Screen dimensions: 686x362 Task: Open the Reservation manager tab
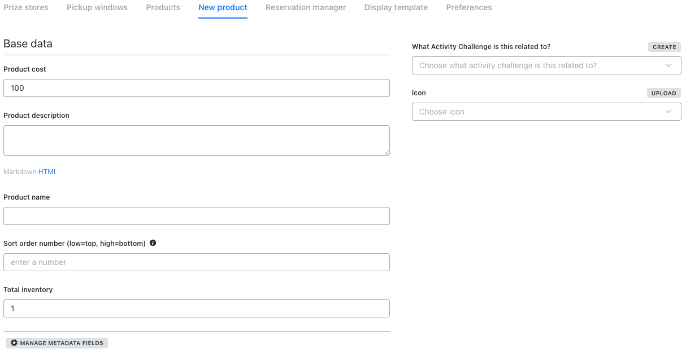pyautogui.click(x=306, y=8)
